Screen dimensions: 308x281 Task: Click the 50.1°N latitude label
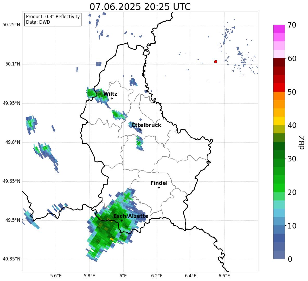(x=13, y=64)
